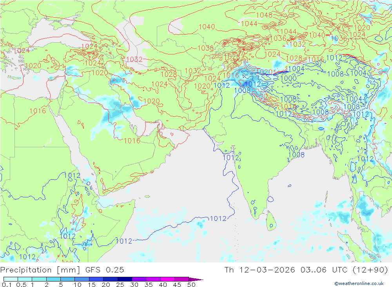The width and height of the screenshot is (392, 287).
Task: Pick the legend swatch between 1 and 2
Action: (x=39, y=279)
